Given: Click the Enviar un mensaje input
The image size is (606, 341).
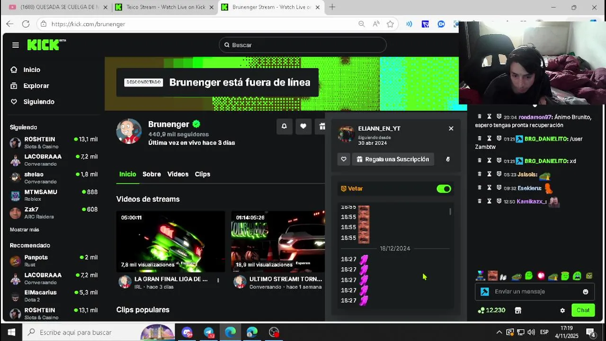Looking at the screenshot, I should click(x=535, y=292).
